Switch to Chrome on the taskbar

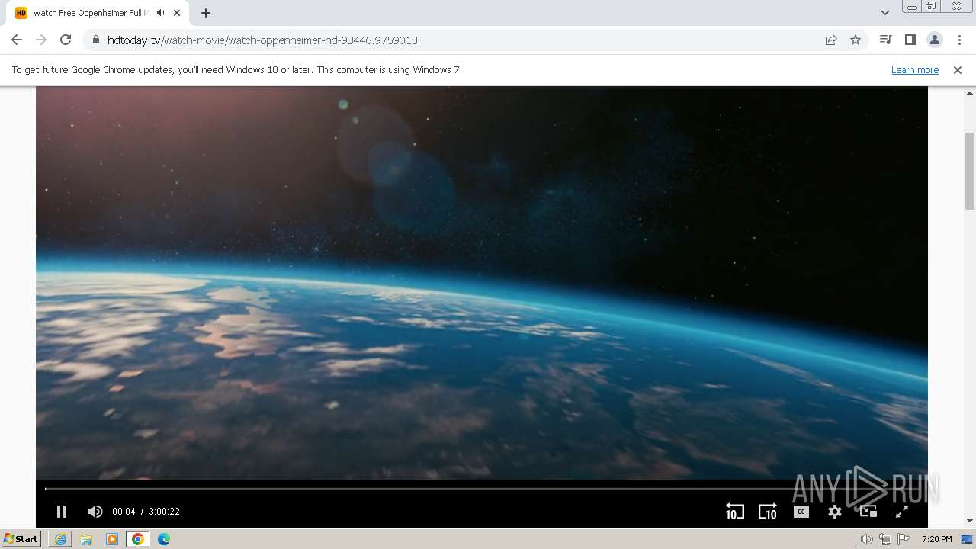click(138, 539)
